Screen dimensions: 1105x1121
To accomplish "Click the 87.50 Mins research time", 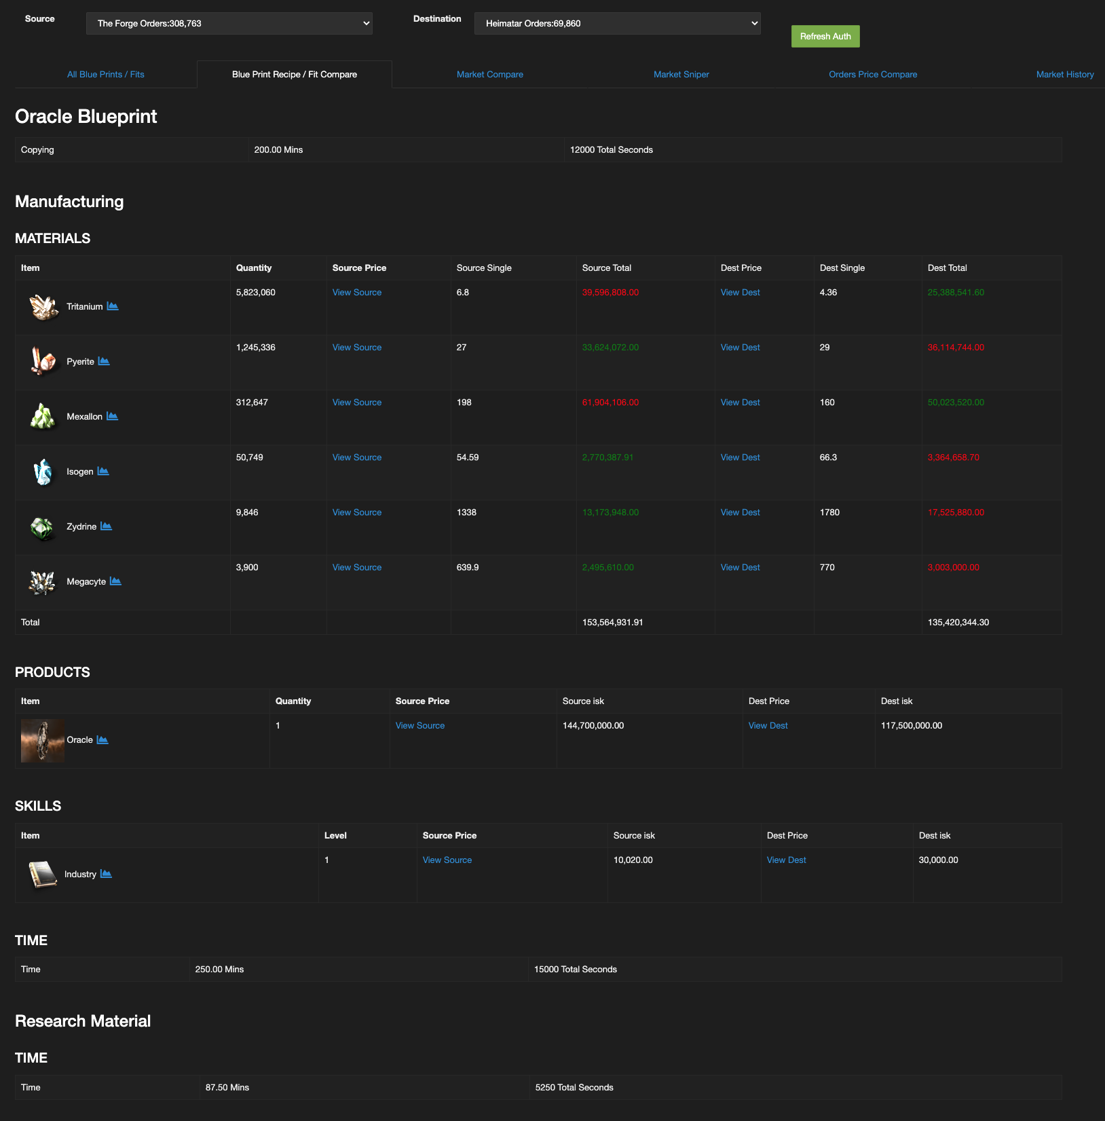I will pyautogui.click(x=227, y=1088).
